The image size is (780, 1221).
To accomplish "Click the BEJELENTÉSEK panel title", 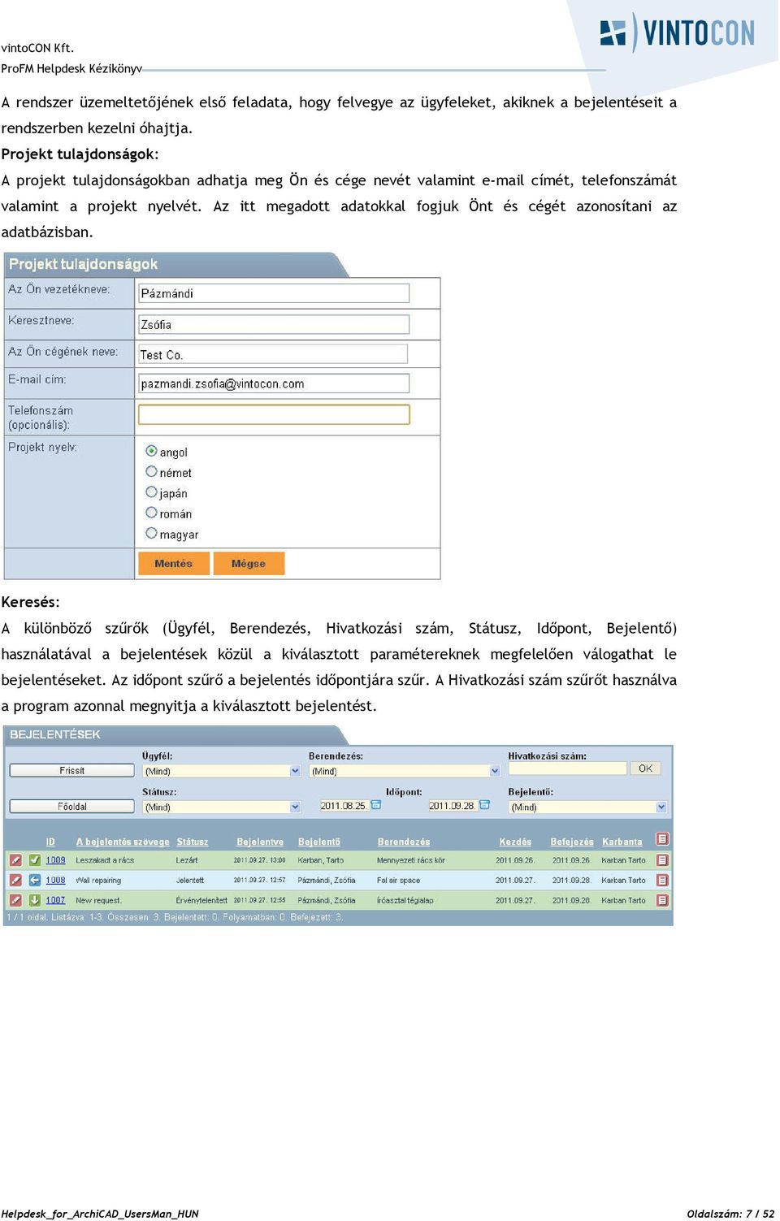I will [x=55, y=734].
